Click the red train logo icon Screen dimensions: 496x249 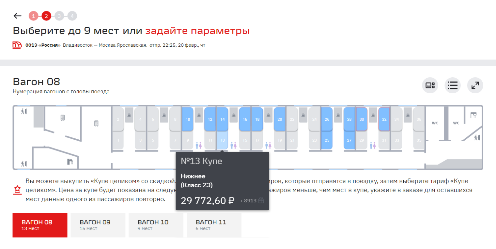coord(17,45)
